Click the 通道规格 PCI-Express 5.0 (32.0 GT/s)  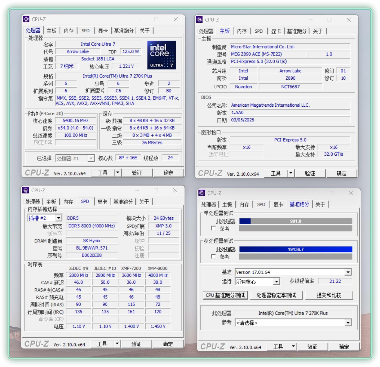290,61
